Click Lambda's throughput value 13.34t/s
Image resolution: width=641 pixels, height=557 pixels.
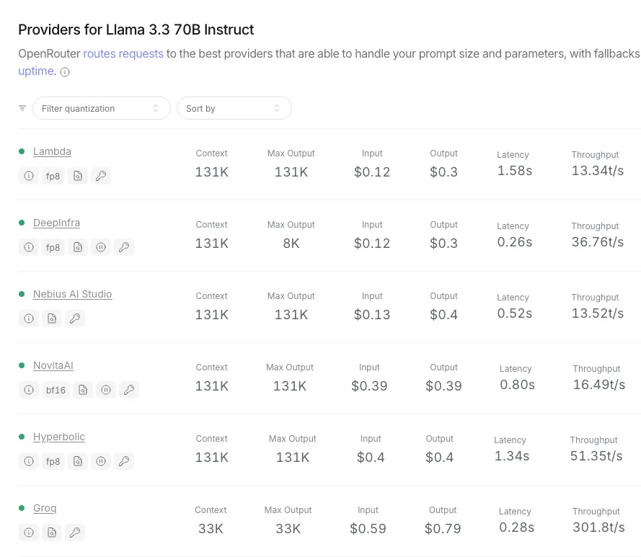tap(598, 171)
